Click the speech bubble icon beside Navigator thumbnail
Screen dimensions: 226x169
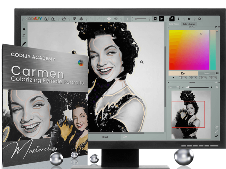pos(217,127)
